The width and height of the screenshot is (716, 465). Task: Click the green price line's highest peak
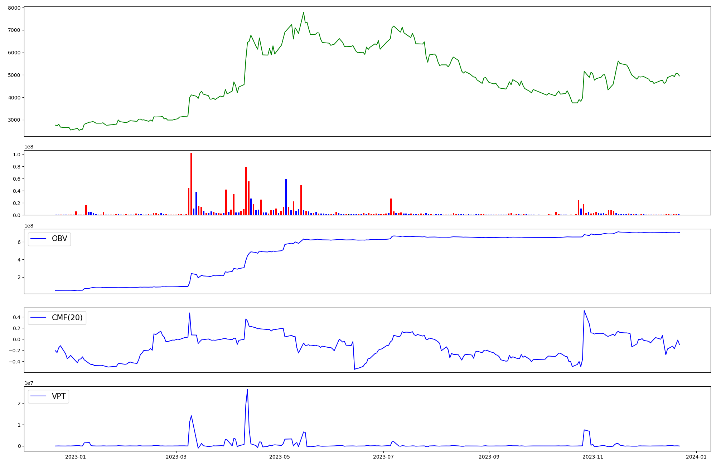tap(304, 13)
